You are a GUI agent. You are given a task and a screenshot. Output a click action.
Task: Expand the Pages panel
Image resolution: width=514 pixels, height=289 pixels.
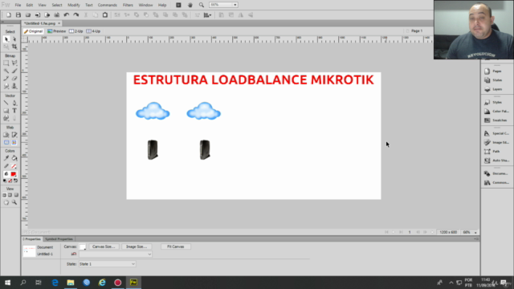coord(496,71)
